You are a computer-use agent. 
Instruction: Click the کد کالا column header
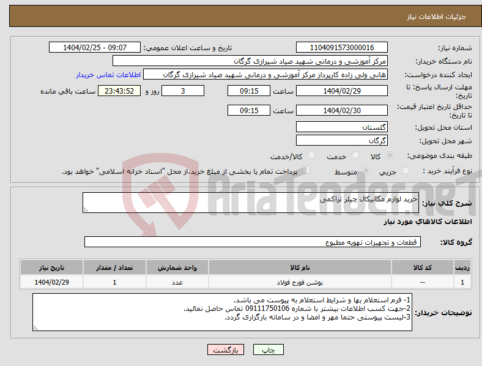tap(423, 267)
